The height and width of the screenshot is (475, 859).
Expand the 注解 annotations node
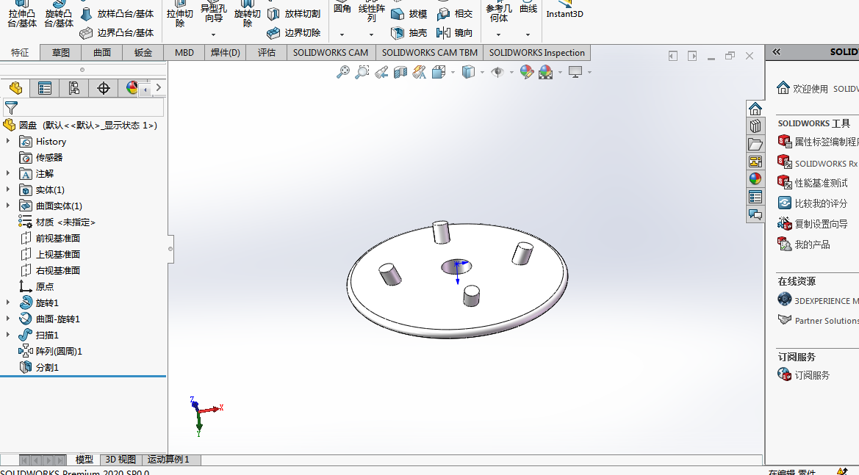(x=7, y=173)
